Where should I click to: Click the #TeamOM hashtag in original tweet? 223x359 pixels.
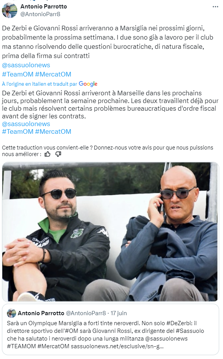point(18,74)
